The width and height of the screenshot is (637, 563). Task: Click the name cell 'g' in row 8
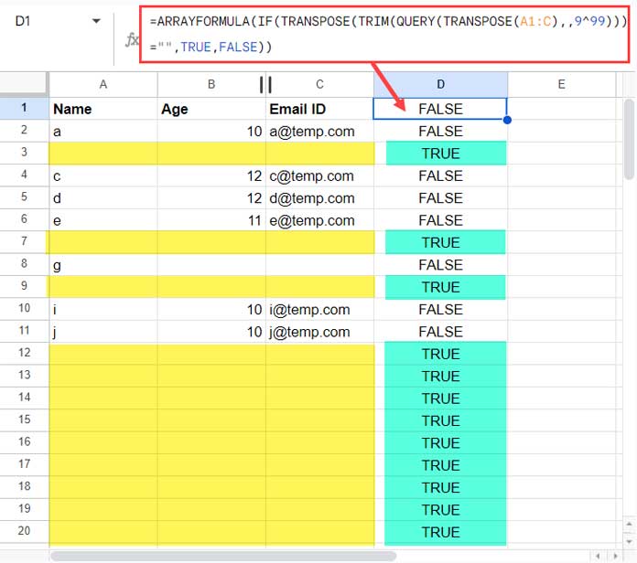pyautogui.click(x=103, y=265)
